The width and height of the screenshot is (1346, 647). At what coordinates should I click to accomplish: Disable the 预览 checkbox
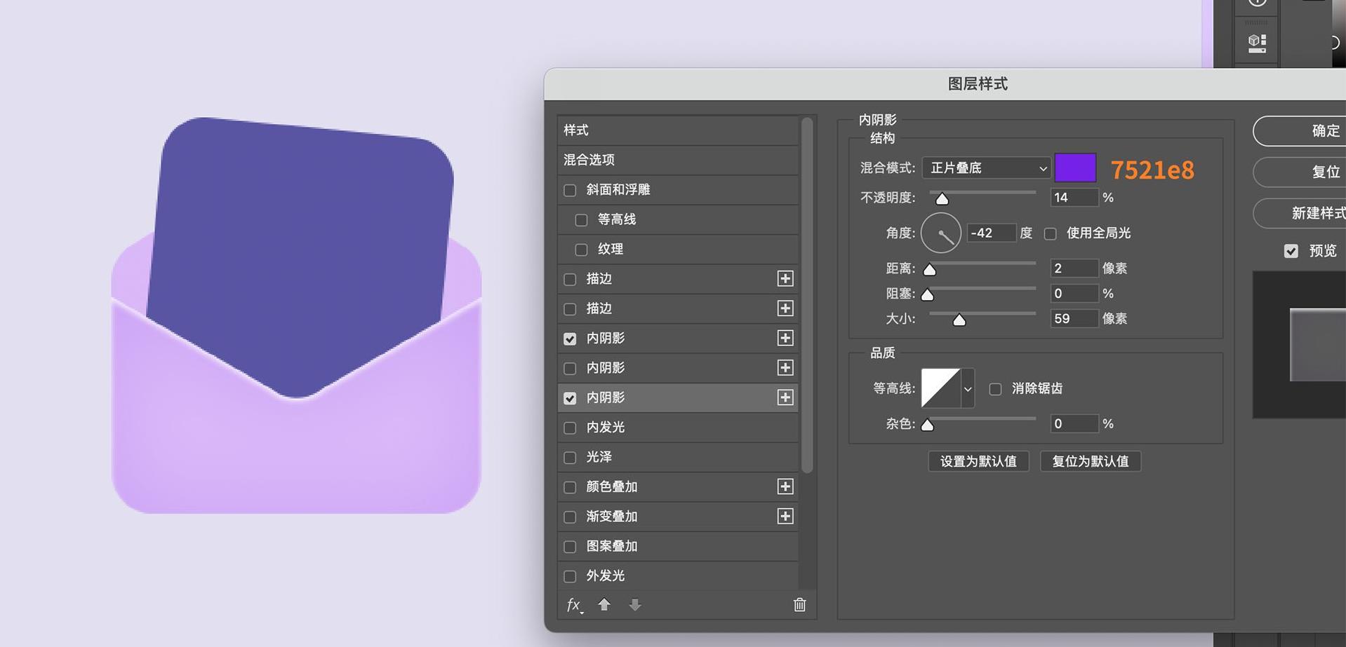1291,250
